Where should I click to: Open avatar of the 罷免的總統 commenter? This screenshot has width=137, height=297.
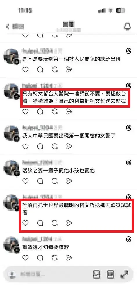[x=12, y=57]
